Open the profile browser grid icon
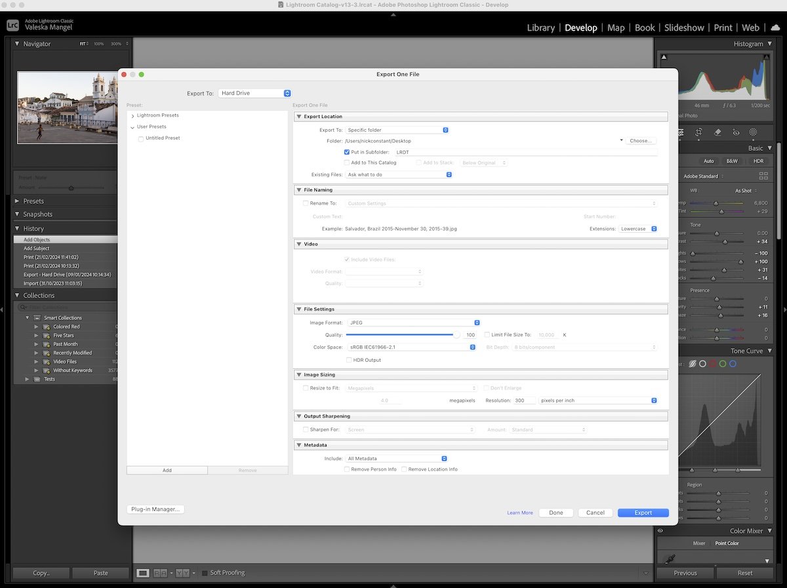 (x=763, y=176)
